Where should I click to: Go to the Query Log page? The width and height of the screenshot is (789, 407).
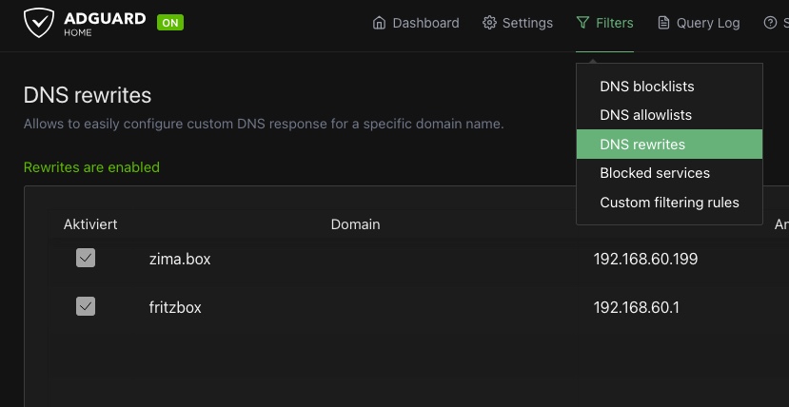point(699,23)
